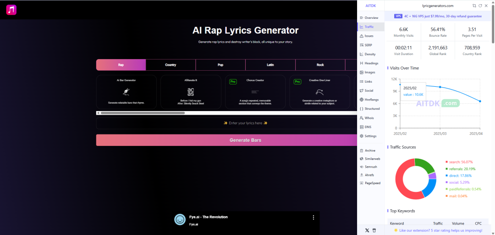This screenshot has height=235, width=495.
Task: Click the screenshot crop icon in AITDK header
Action: coord(474,6)
